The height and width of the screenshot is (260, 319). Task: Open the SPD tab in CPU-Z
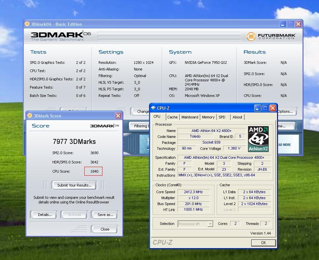(x=222, y=117)
